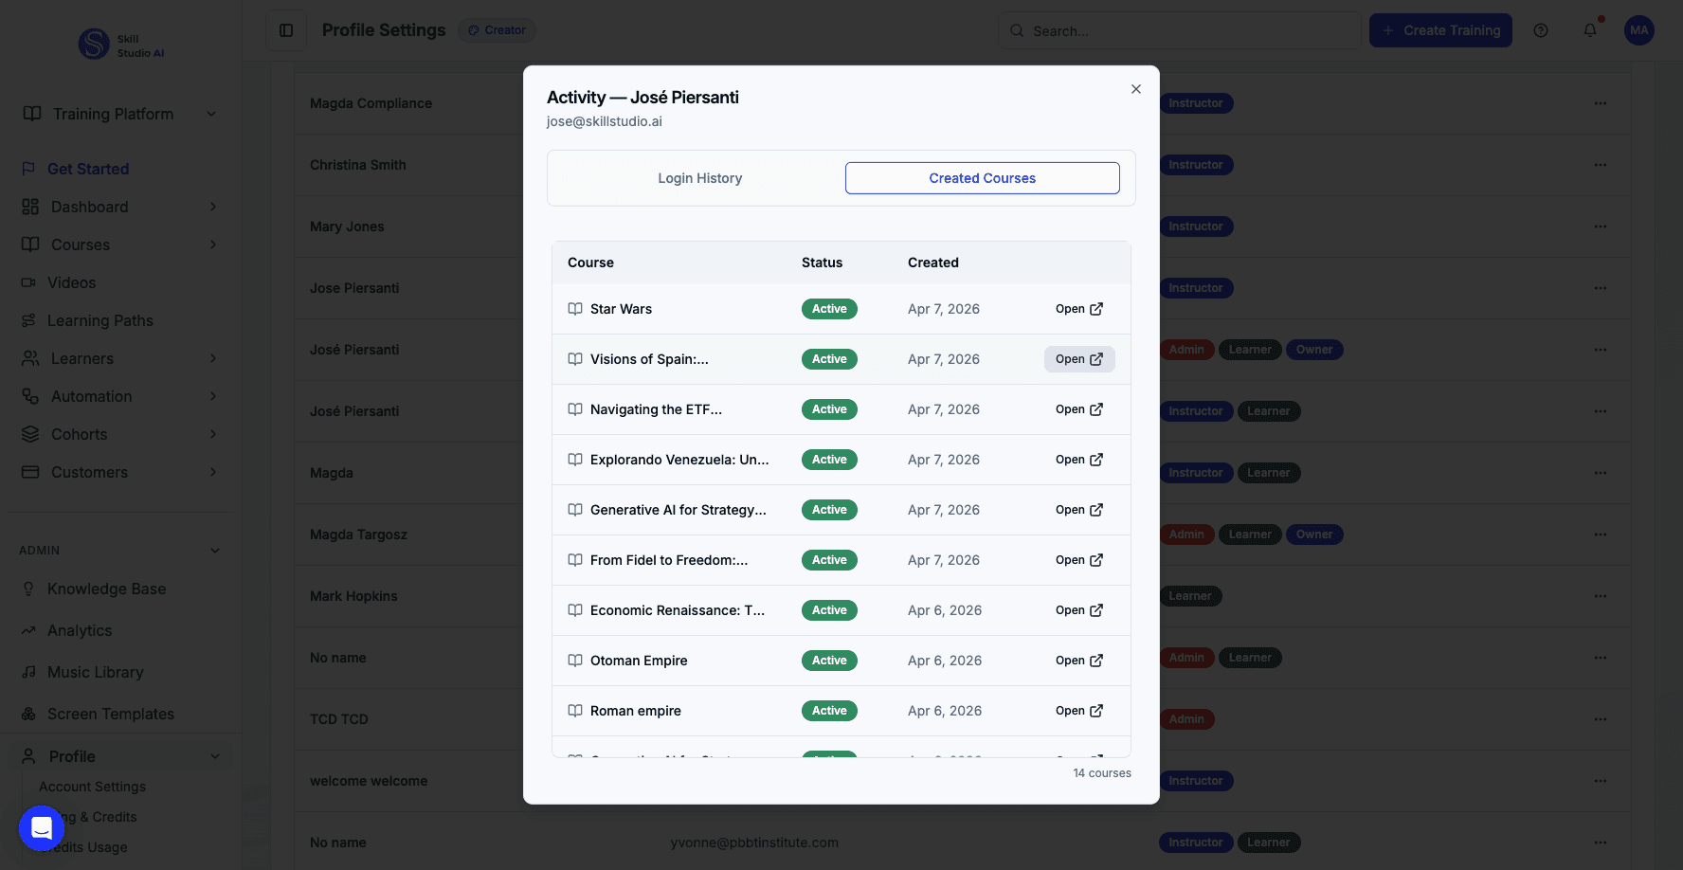The image size is (1683, 870).
Task: Click the help question-mark icon
Action: click(x=1541, y=30)
